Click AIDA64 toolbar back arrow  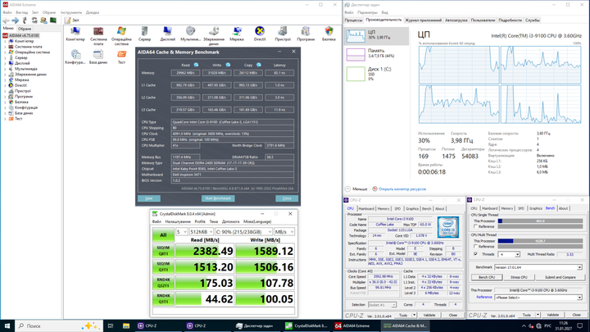click(x=6, y=20)
